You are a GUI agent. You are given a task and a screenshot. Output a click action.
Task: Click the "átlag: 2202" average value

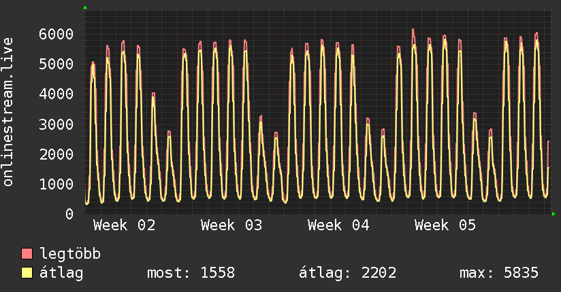point(347,274)
